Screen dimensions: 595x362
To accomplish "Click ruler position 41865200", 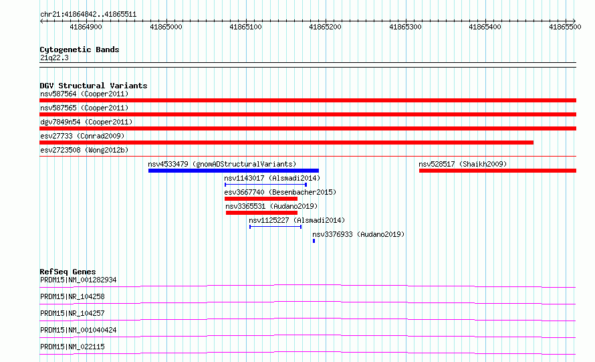I will pyautogui.click(x=325, y=27).
